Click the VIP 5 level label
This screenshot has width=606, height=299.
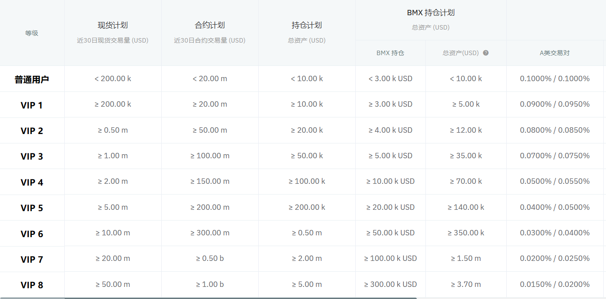[32, 208]
